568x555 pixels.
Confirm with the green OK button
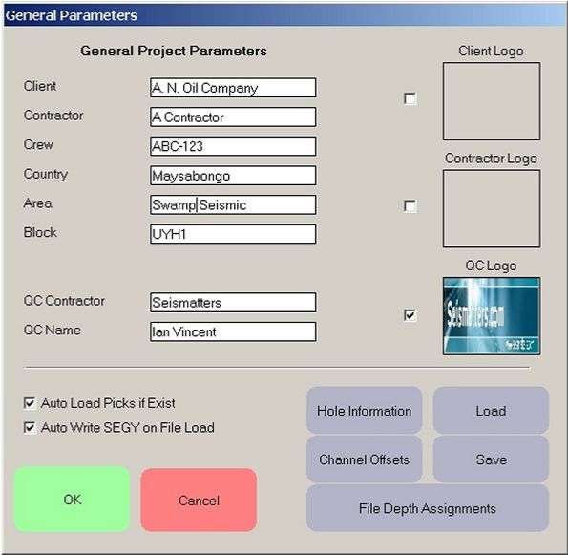coord(73,500)
